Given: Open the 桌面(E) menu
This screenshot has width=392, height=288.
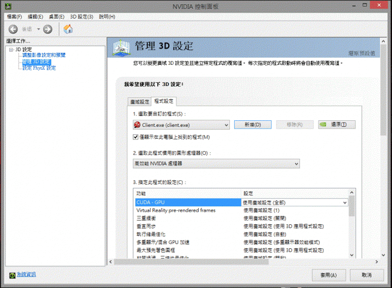Looking at the screenshot, I should pyautogui.click(x=57, y=17).
